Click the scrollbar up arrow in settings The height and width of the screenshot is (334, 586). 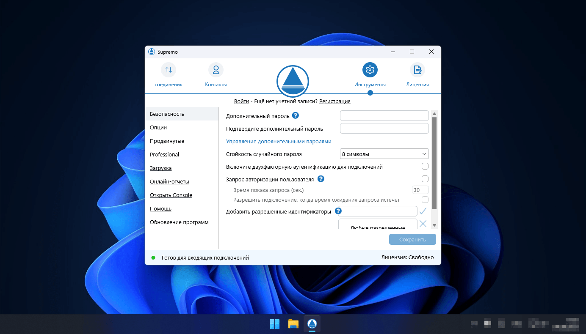coord(434,114)
